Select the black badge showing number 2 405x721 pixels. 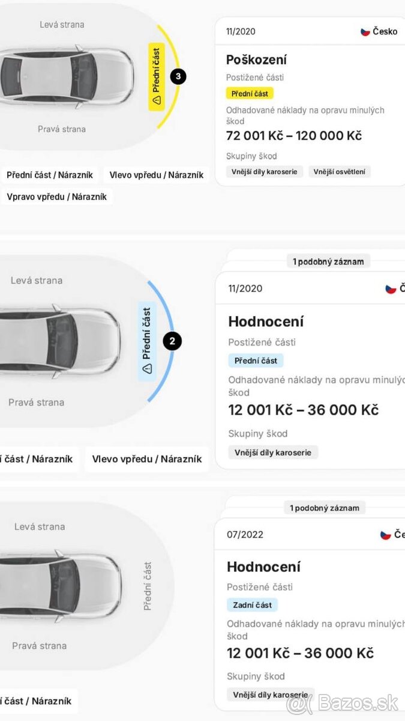point(172,341)
